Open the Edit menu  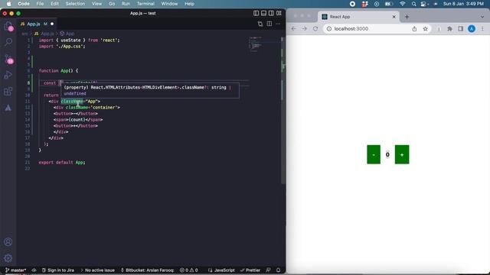pyautogui.click(x=54, y=4)
